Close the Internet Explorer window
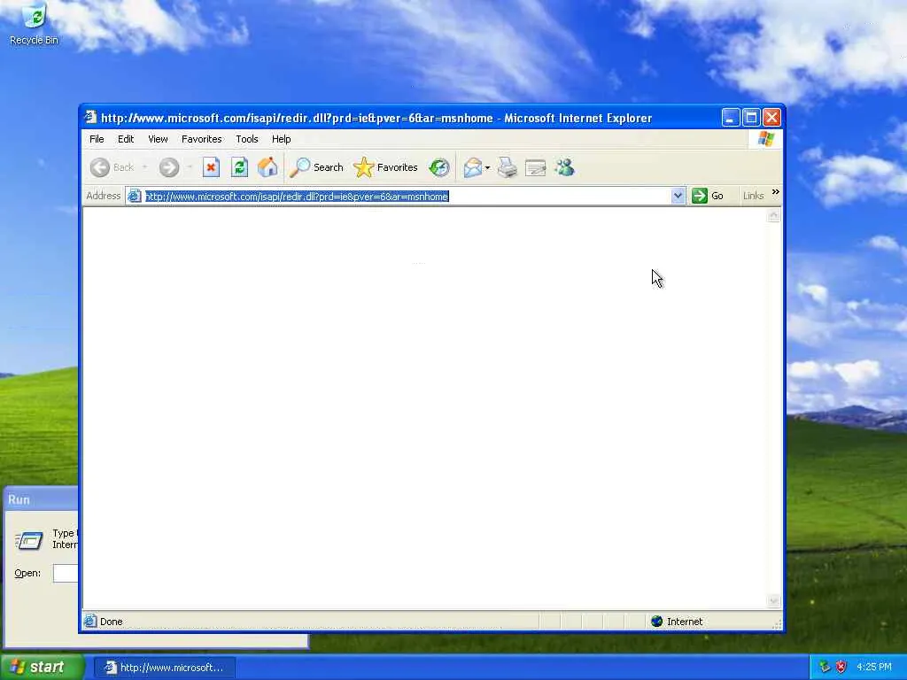This screenshot has width=907, height=680. click(x=771, y=118)
